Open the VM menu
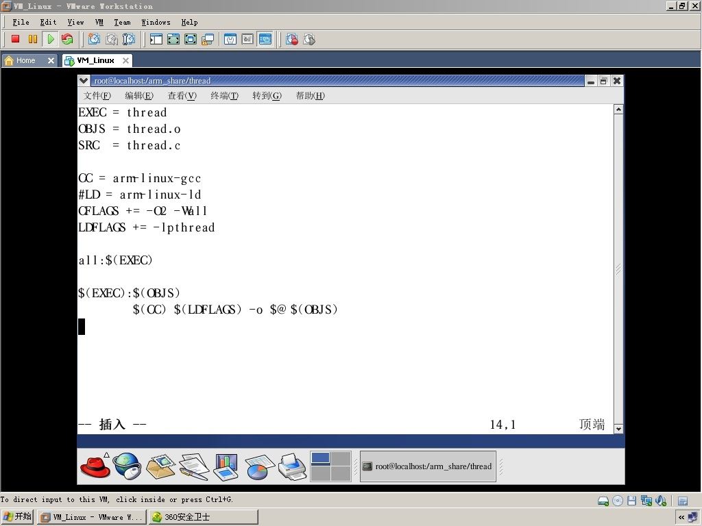The height and width of the screenshot is (526, 702). tap(99, 22)
